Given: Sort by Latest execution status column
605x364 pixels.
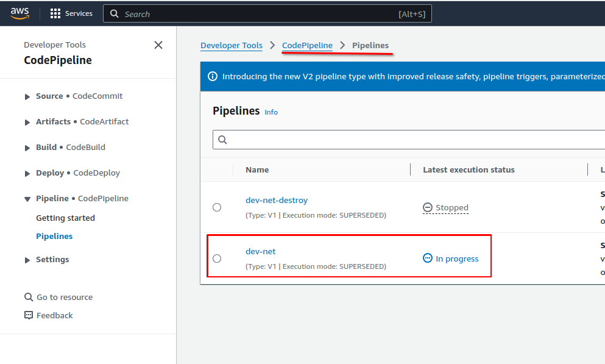Looking at the screenshot, I should pyautogui.click(x=469, y=170).
